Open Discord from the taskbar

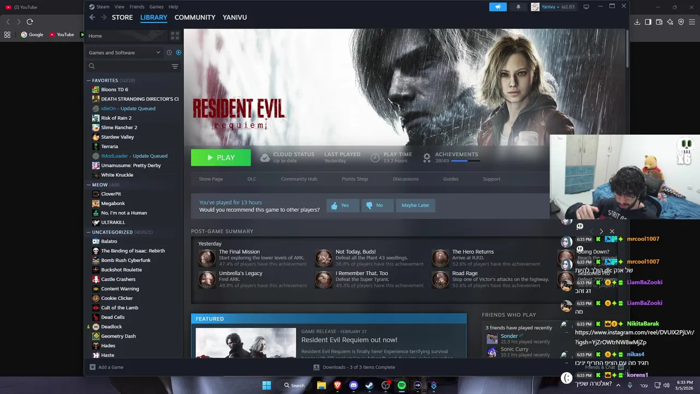point(353,385)
